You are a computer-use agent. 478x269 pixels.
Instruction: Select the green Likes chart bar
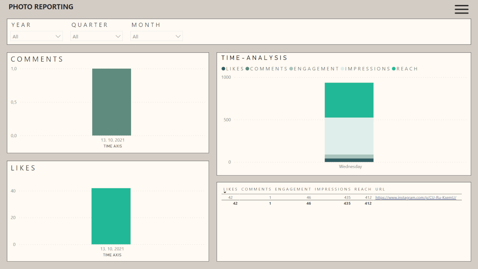[x=111, y=216]
